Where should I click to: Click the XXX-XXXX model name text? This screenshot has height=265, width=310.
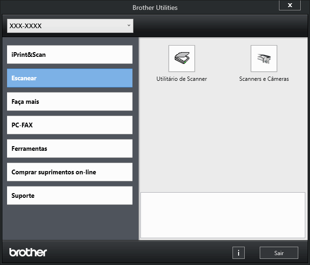point(26,26)
